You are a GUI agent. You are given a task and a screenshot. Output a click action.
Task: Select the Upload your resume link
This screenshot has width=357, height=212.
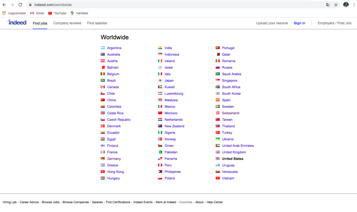[x=272, y=23]
